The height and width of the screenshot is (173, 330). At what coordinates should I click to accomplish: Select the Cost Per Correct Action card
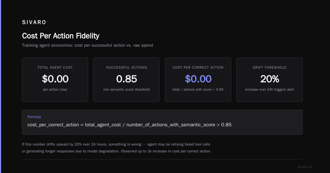tap(198, 80)
